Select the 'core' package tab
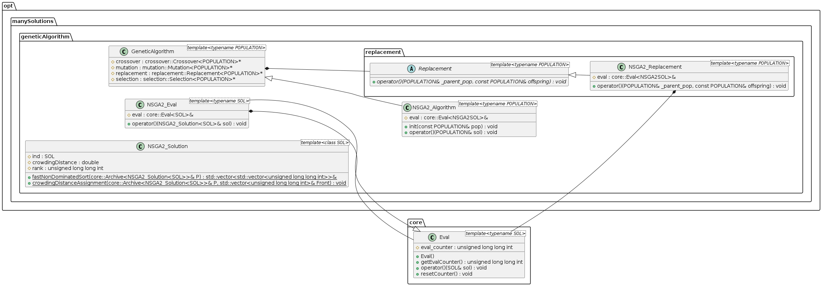The height and width of the screenshot is (286, 822). (416, 223)
